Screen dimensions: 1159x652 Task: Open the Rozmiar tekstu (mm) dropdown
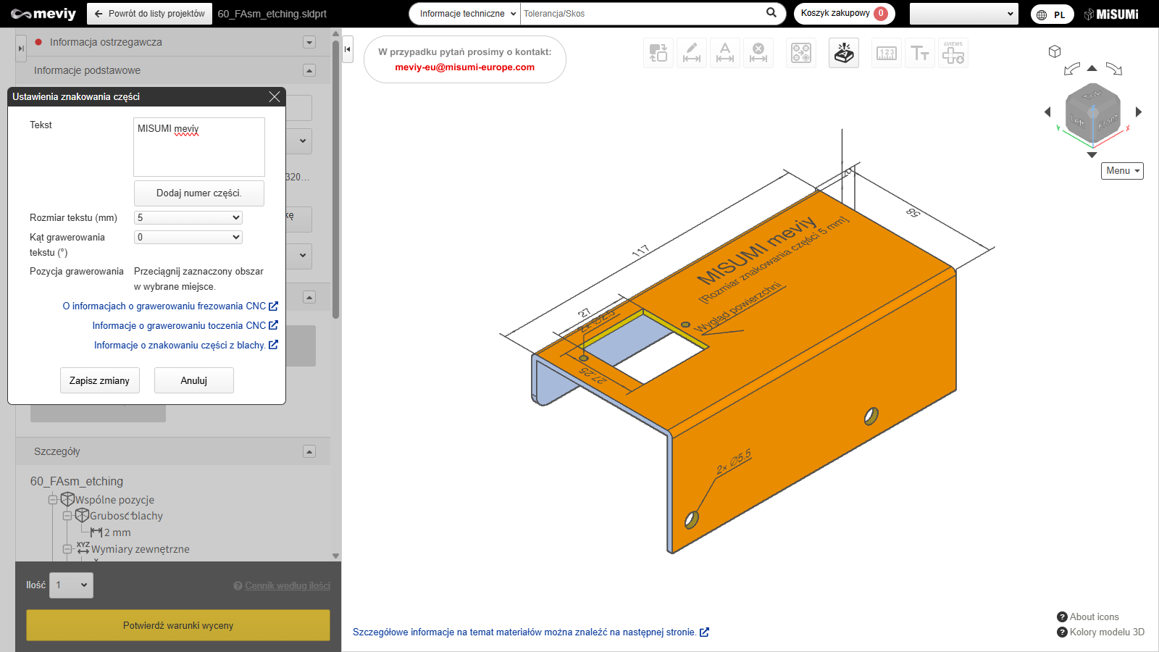(x=188, y=217)
